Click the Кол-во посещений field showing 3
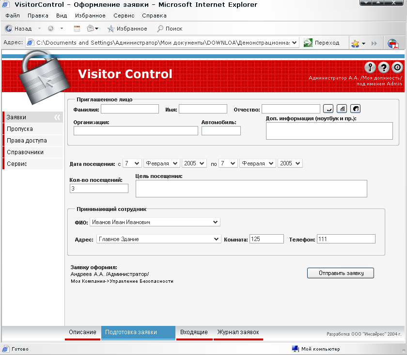Screen dimensions: 407x355 (x=99, y=189)
